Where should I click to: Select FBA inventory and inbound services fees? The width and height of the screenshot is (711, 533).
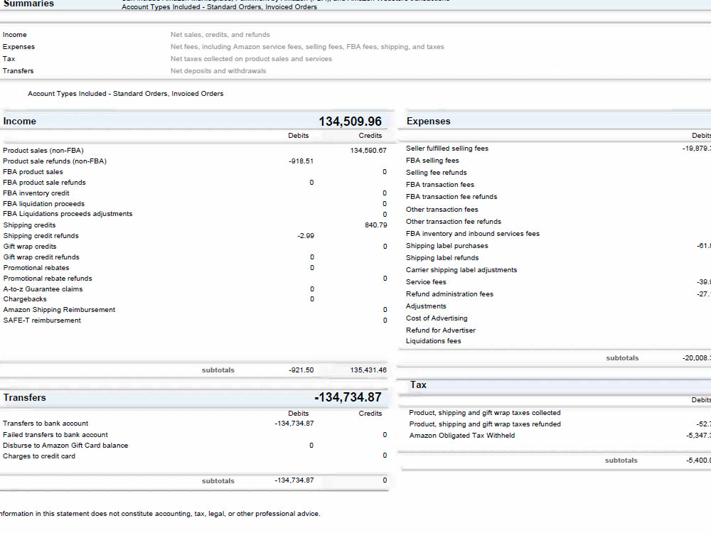[x=473, y=234]
